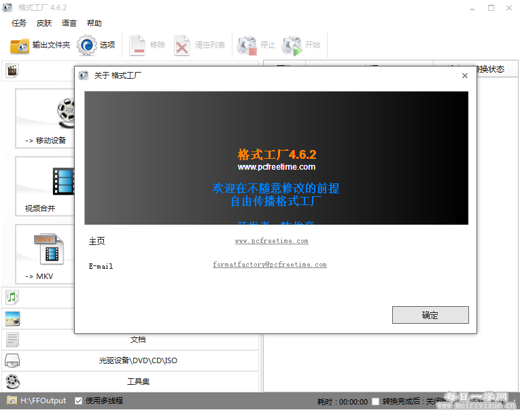
Task: Click the E-mail label in the dialog
Action: tap(101, 266)
